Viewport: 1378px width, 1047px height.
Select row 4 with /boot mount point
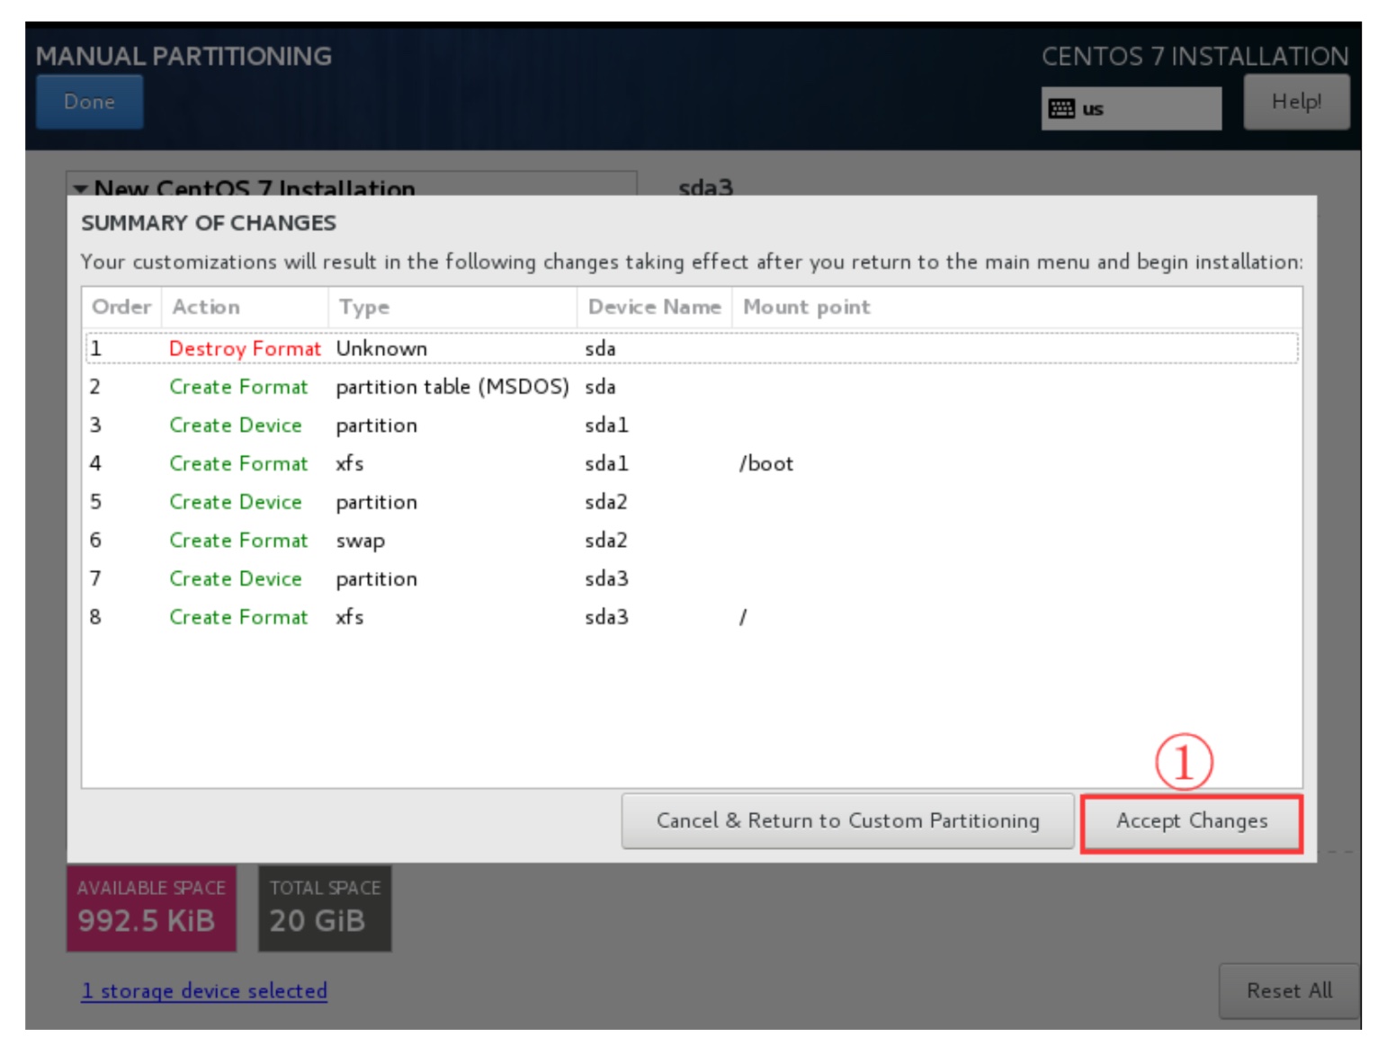pyautogui.click(x=691, y=463)
